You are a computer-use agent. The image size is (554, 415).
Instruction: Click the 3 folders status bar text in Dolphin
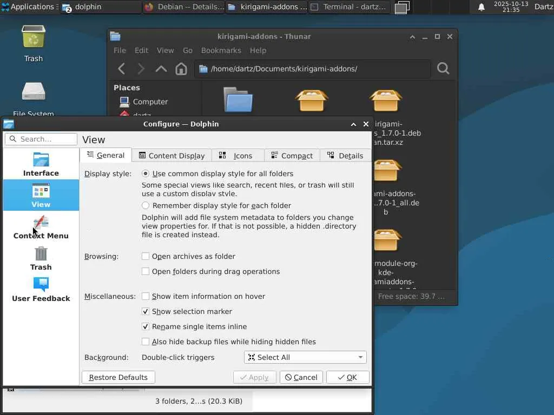click(199, 401)
